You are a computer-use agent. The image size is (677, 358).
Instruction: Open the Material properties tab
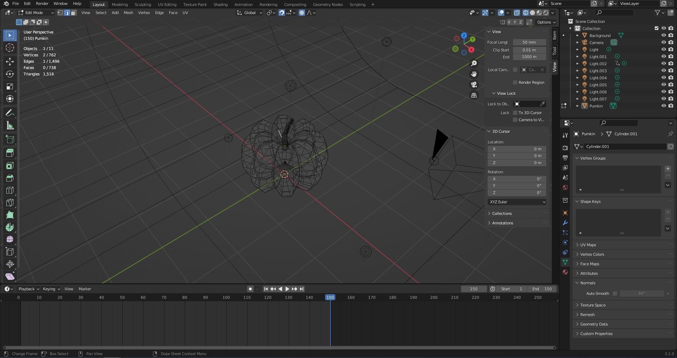click(565, 272)
